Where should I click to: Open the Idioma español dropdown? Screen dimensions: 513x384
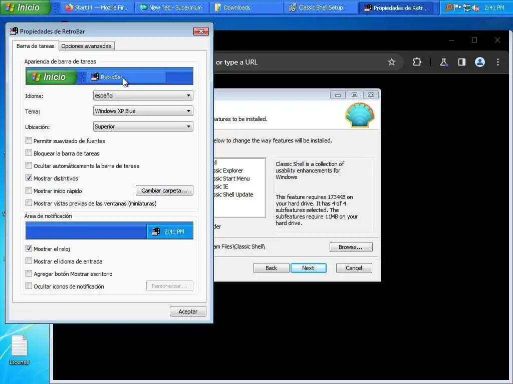click(x=143, y=95)
